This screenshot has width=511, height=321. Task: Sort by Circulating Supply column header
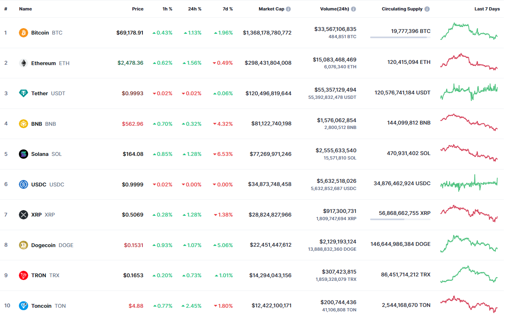(x=402, y=9)
